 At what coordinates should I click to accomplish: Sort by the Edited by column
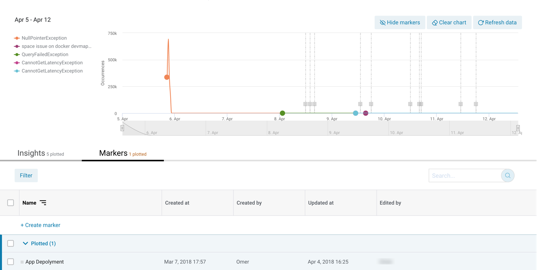(x=390, y=203)
